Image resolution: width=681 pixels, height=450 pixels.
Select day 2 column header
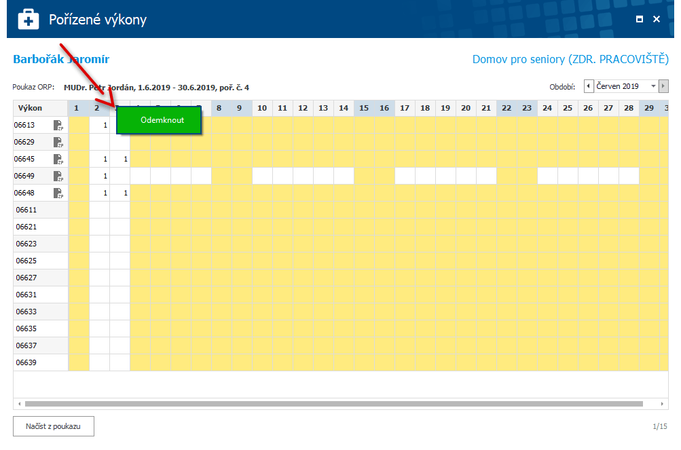coord(99,108)
